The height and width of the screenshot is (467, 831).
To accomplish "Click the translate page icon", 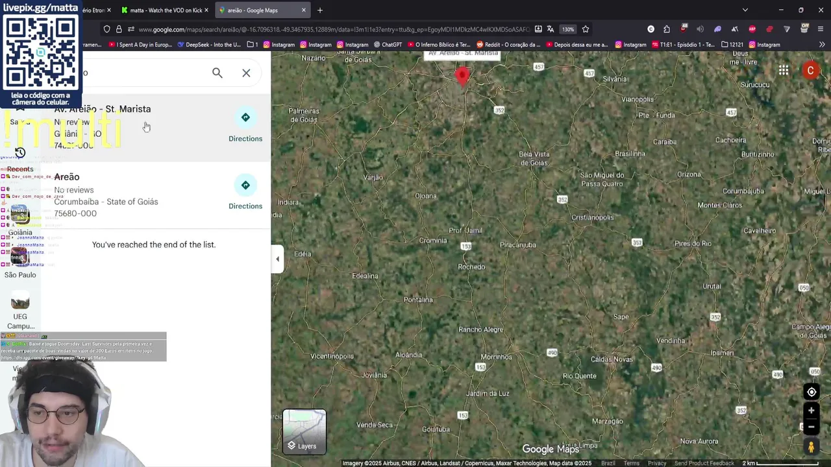I will pos(551,29).
